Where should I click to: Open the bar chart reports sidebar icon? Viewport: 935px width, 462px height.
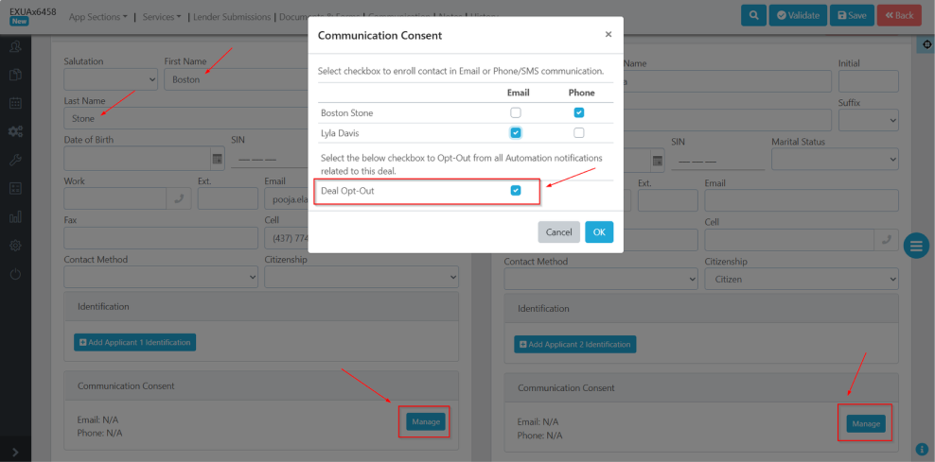(15, 216)
